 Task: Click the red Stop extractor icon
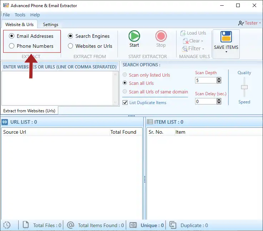point(161,36)
